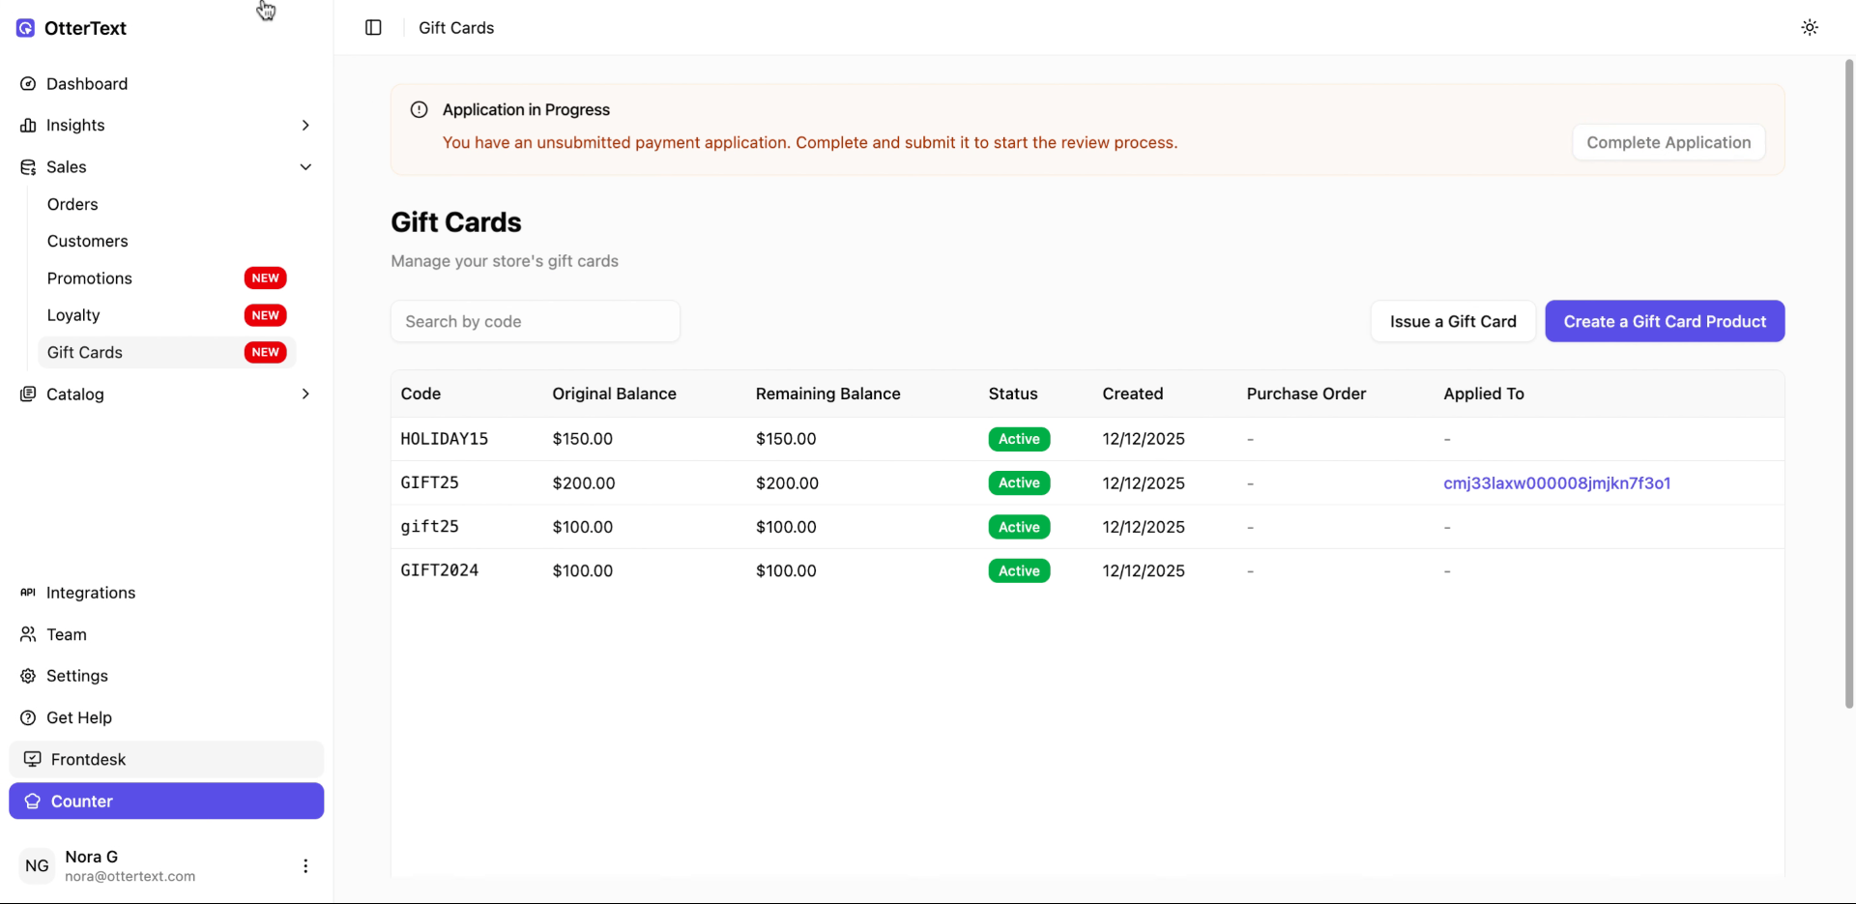The height and width of the screenshot is (904, 1856).
Task: Click the Insights bar chart icon
Action: point(28,126)
